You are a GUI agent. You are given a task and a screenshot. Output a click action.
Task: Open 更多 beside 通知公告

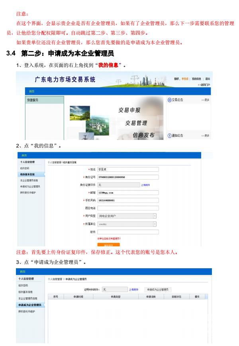205,136
